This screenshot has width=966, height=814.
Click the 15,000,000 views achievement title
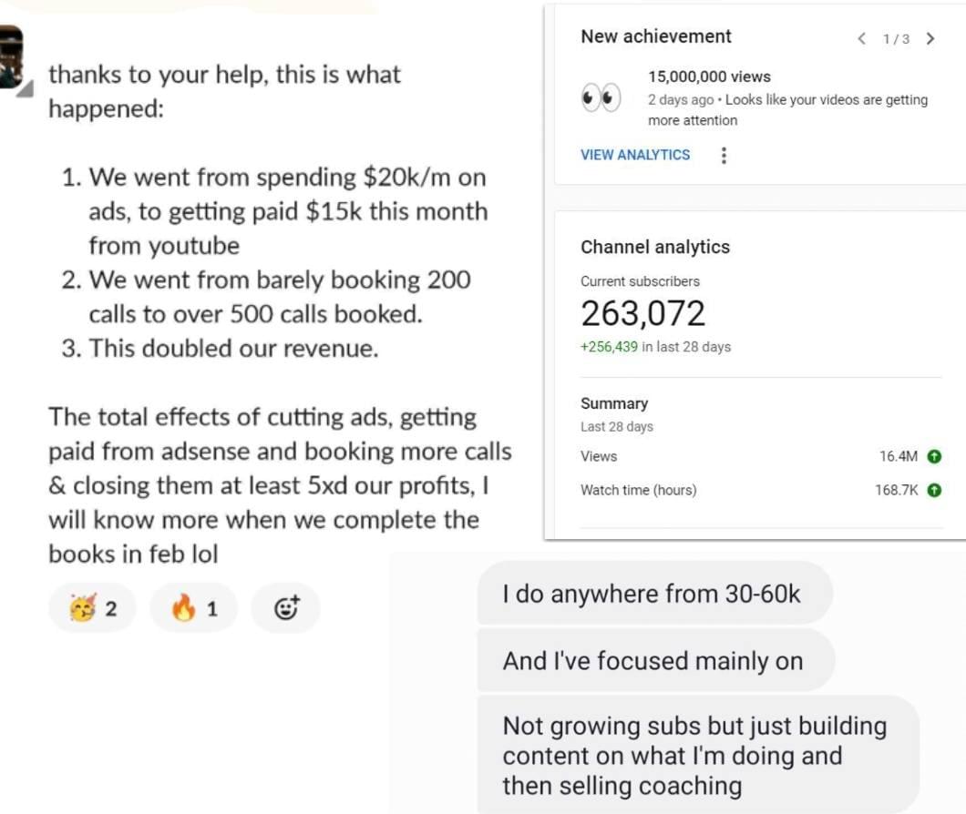click(x=709, y=76)
